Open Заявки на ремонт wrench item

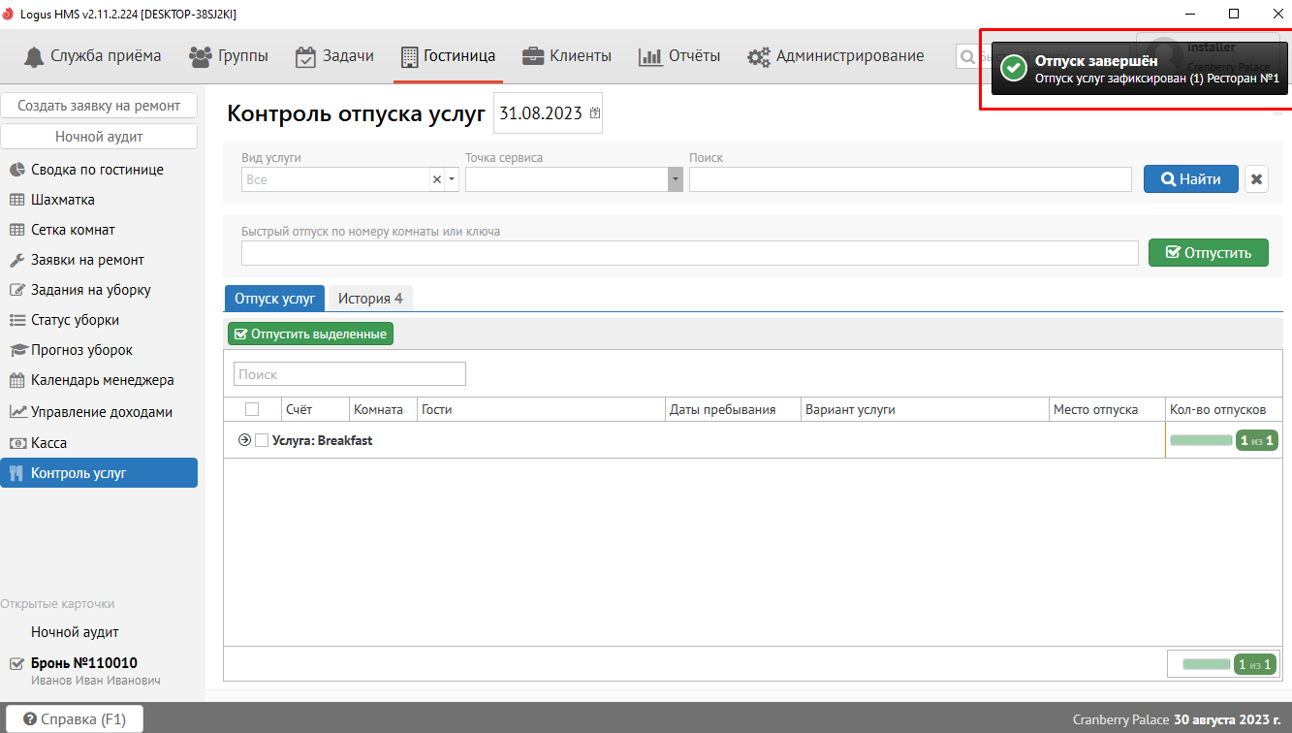[87, 260]
